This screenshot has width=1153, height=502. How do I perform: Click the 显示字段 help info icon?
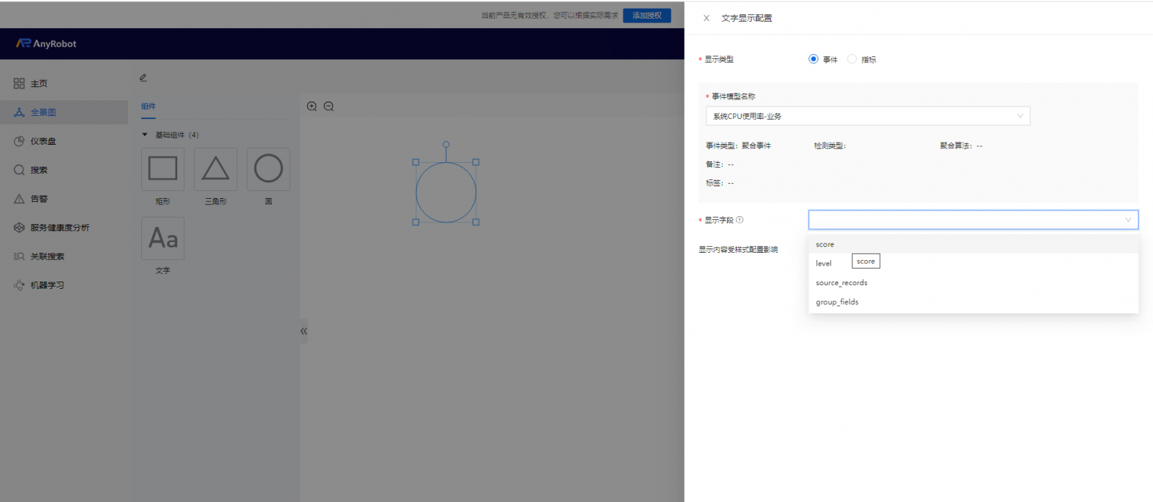pos(740,220)
